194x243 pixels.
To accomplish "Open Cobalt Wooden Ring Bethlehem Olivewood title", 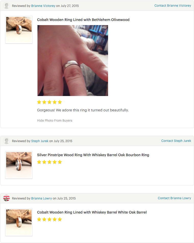I will [83, 20].
